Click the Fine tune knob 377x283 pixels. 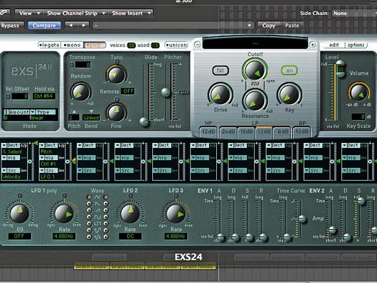click(x=117, y=112)
